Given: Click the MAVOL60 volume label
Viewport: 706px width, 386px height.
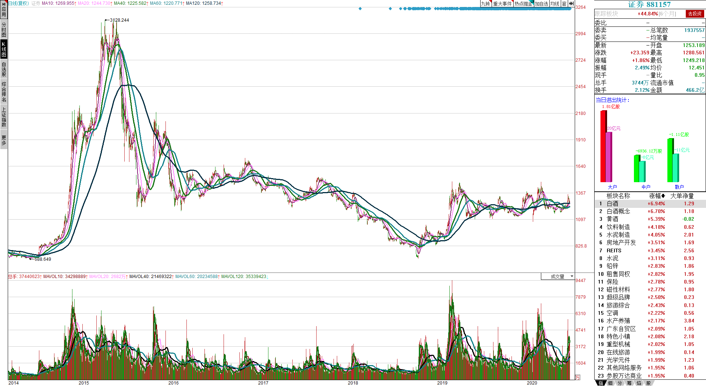Looking at the screenshot, I should point(197,277).
